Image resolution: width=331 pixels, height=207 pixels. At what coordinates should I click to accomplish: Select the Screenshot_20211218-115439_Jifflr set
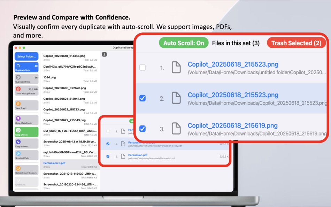[x=70, y=176]
